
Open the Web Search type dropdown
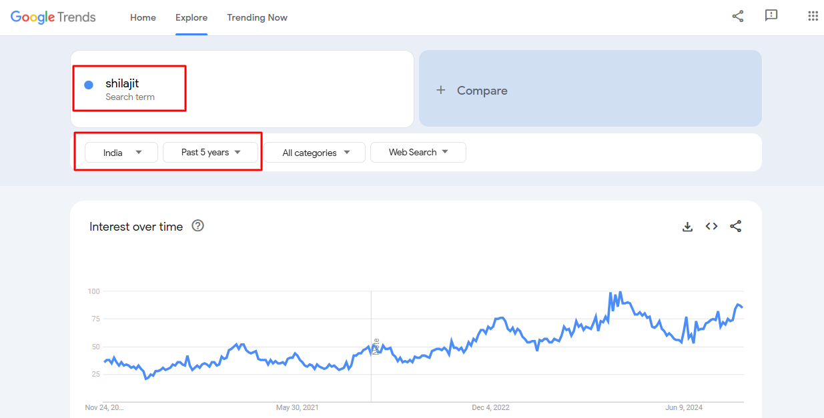418,153
